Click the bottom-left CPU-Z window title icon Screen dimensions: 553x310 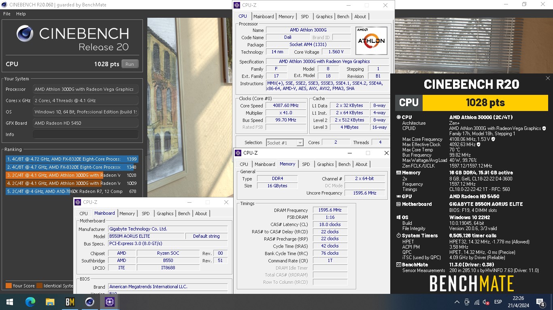79,202
